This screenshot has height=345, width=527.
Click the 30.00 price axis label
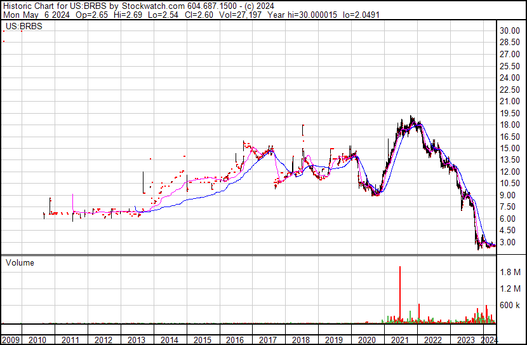point(510,30)
